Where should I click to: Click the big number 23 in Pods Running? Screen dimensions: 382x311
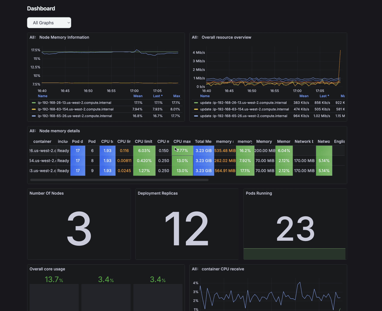(x=295, y=228)
